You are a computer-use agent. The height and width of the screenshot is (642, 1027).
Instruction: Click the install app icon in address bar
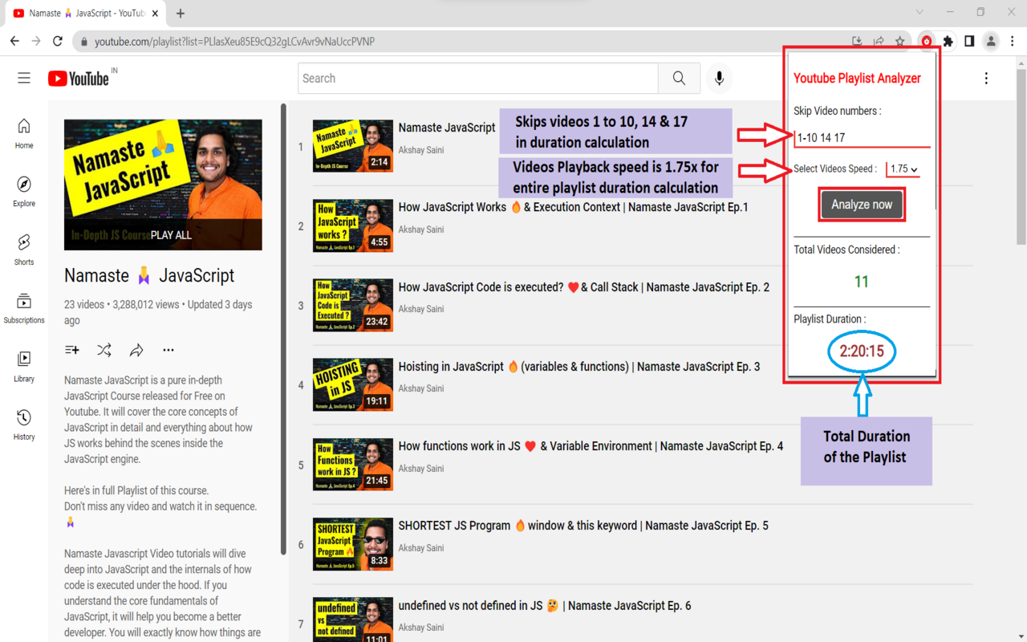click(857, 41)
